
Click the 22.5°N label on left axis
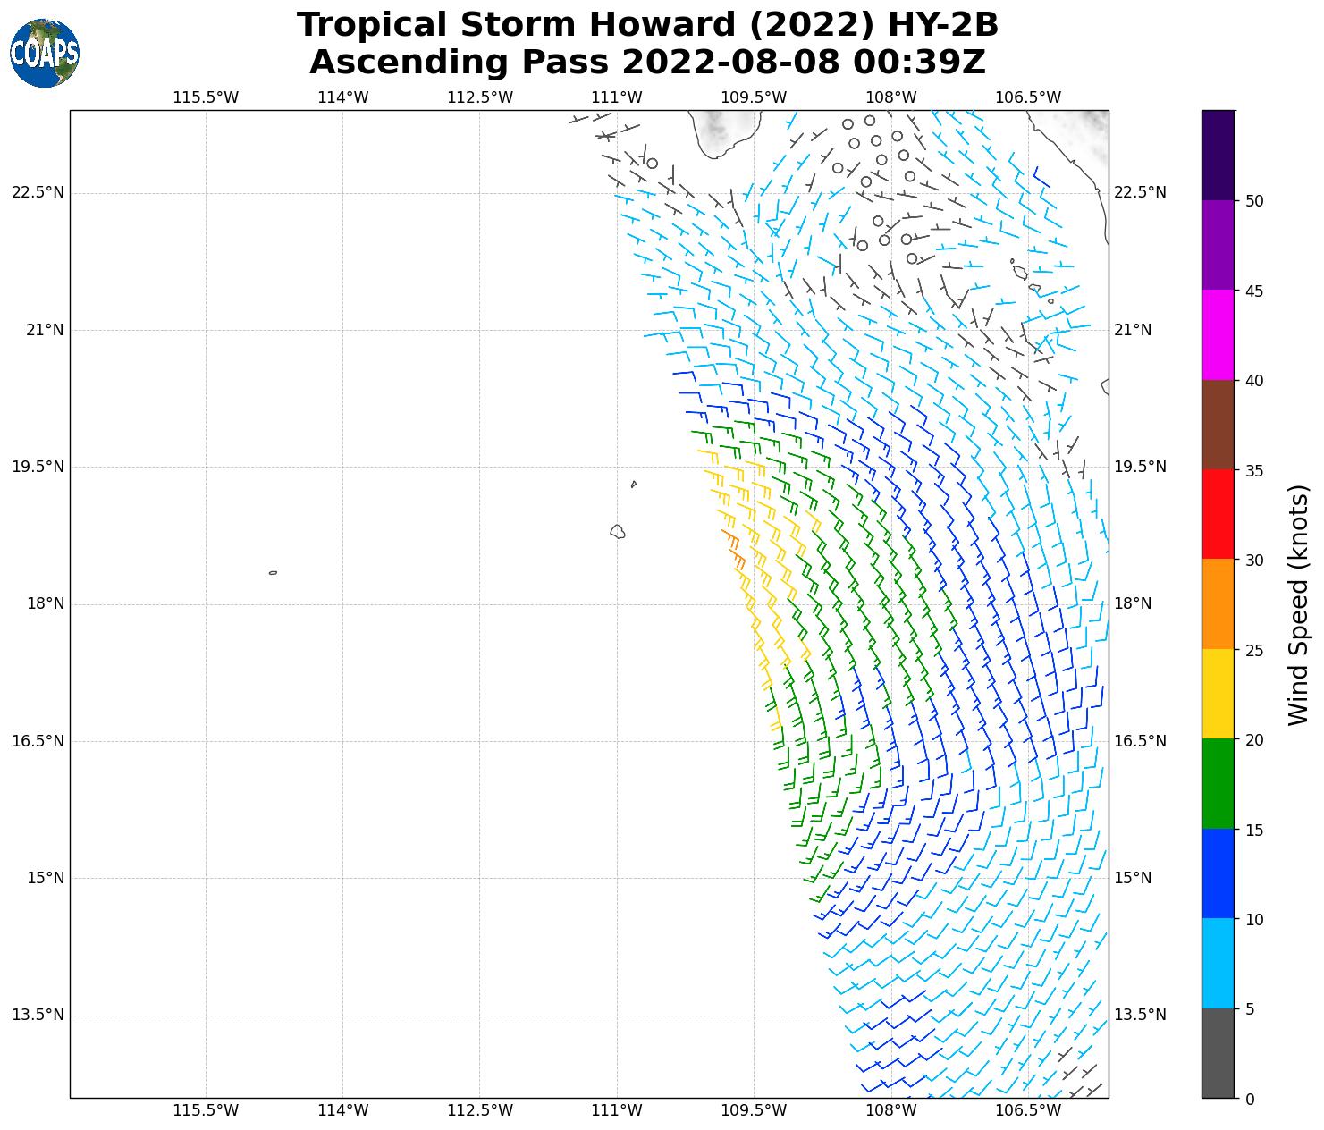(38, 193)
